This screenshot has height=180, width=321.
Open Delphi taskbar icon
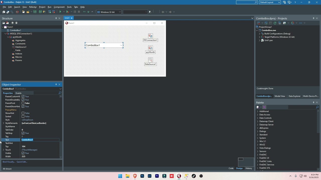[x=179, y=176]
